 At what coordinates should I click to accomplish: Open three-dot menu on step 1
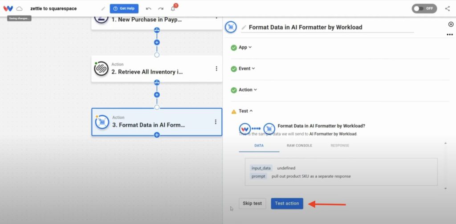tap(216, 17)
